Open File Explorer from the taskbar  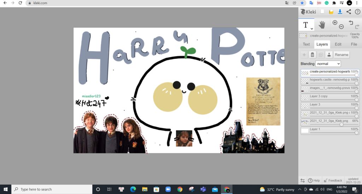pos(145,189)
